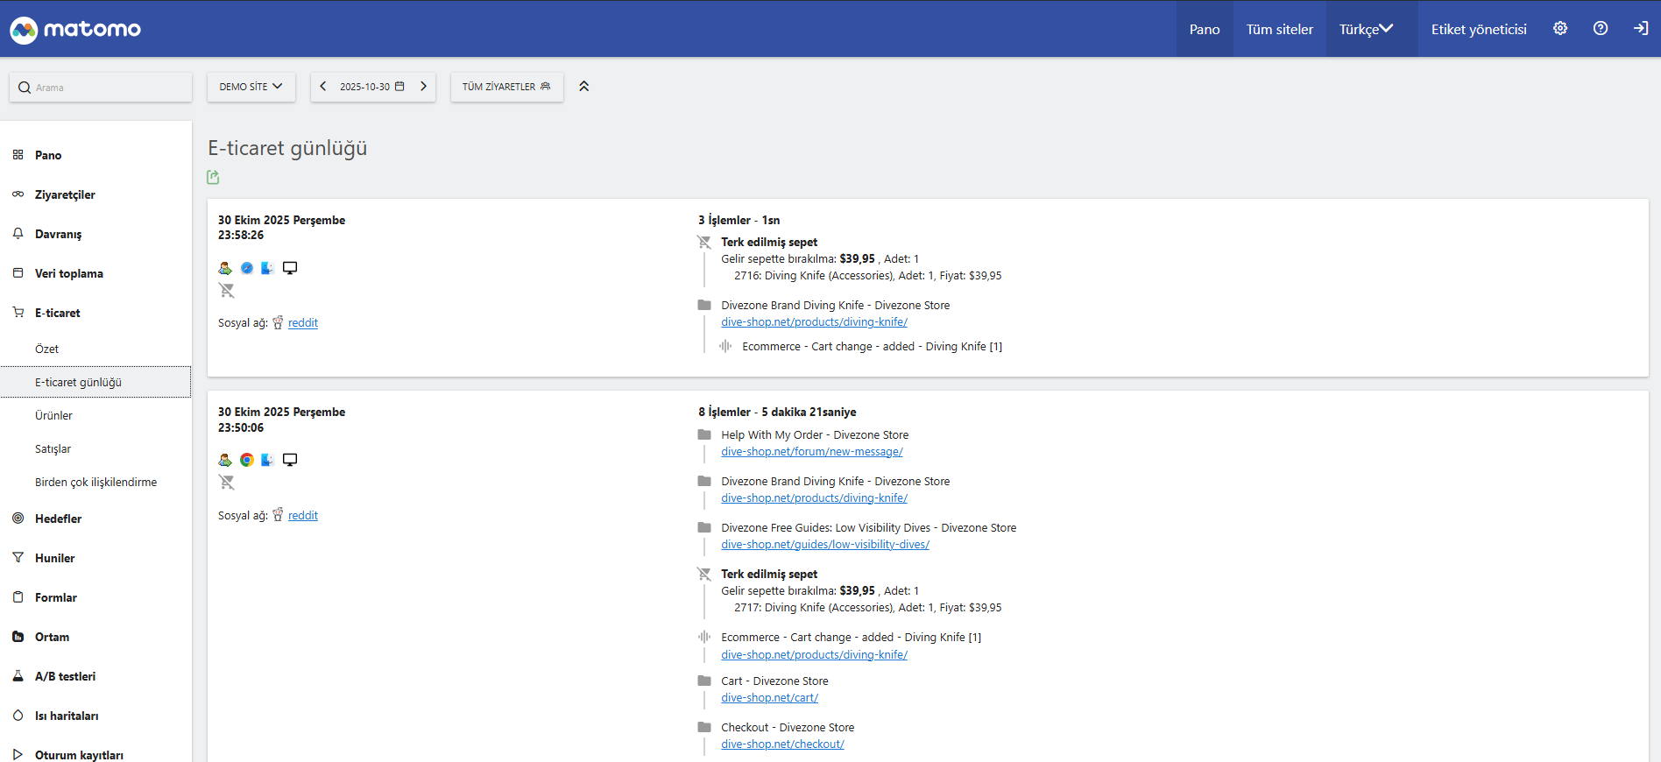Click the sign-in arrow icon
1661x762 pixels.
[x=1641, y=29]
